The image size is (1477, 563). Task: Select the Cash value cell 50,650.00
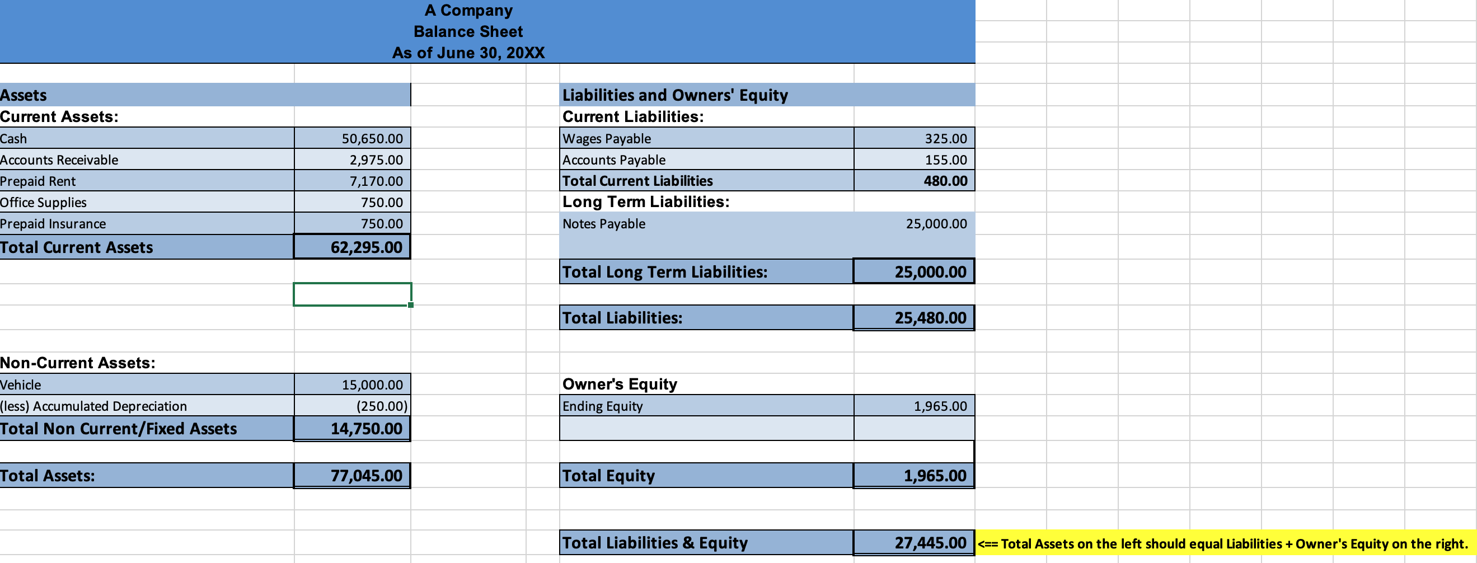[x=352, y=138]
